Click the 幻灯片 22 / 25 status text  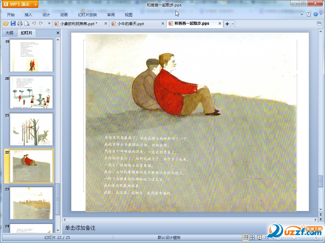point(57,238)
